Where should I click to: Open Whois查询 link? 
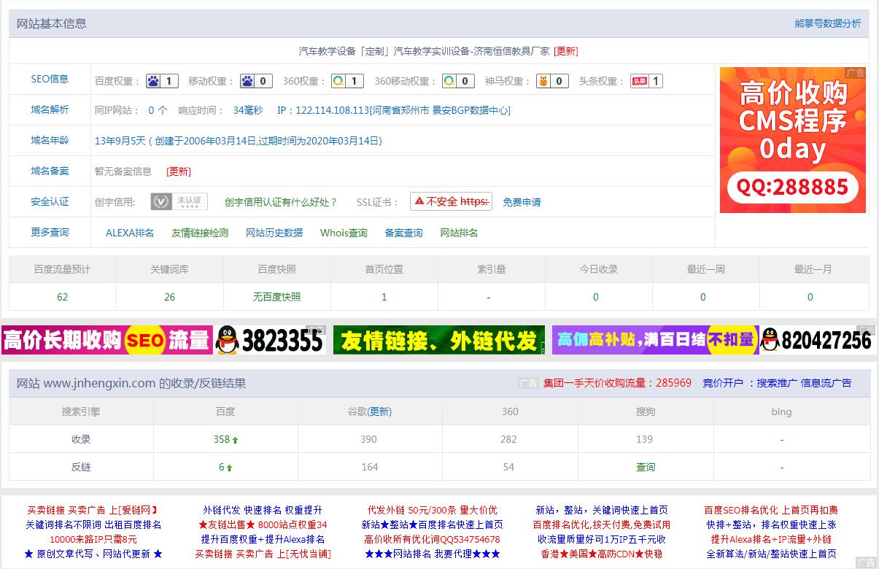coord(344,233)
